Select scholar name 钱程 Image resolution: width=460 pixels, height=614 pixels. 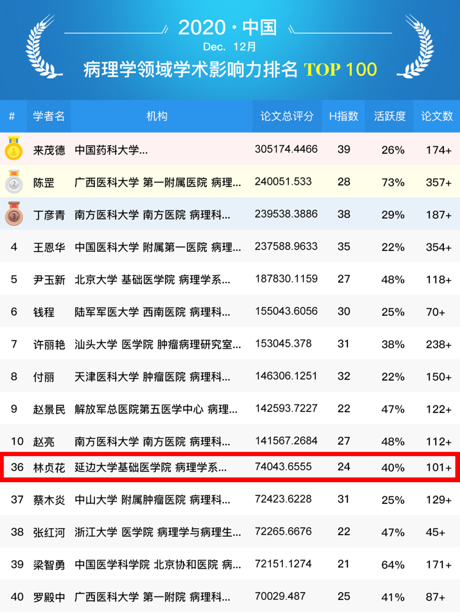coord(44,312)
